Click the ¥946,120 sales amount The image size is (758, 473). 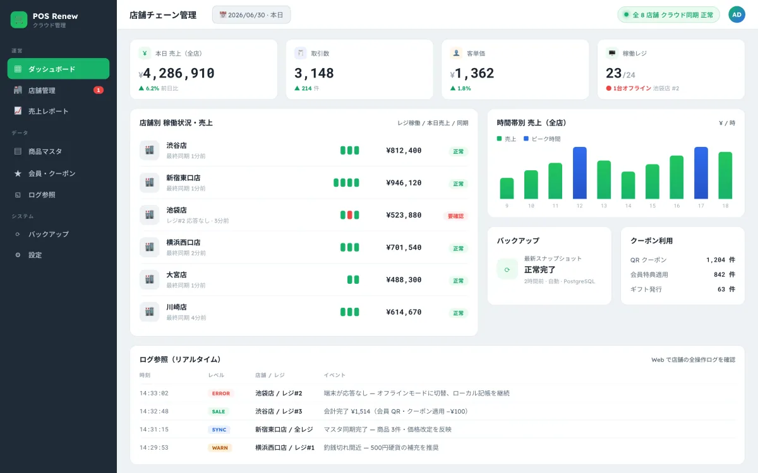(404, 183)
